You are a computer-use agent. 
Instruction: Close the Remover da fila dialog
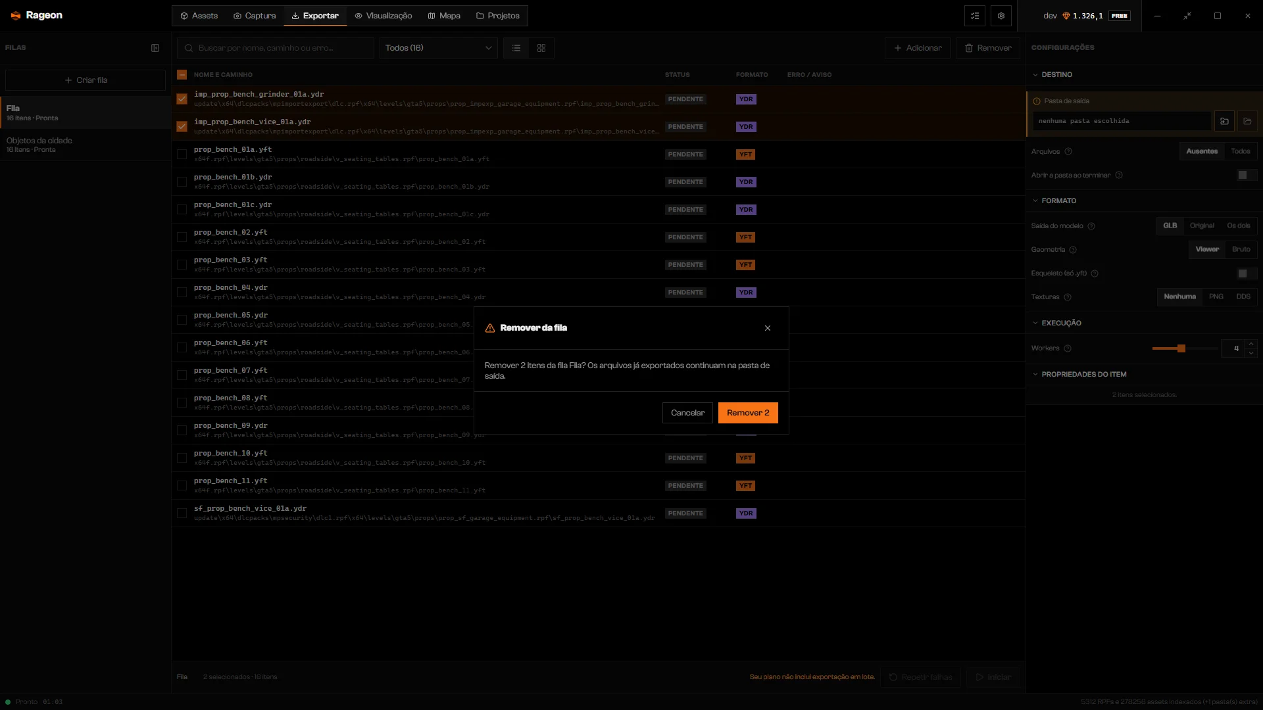click(x=768, y=328)
